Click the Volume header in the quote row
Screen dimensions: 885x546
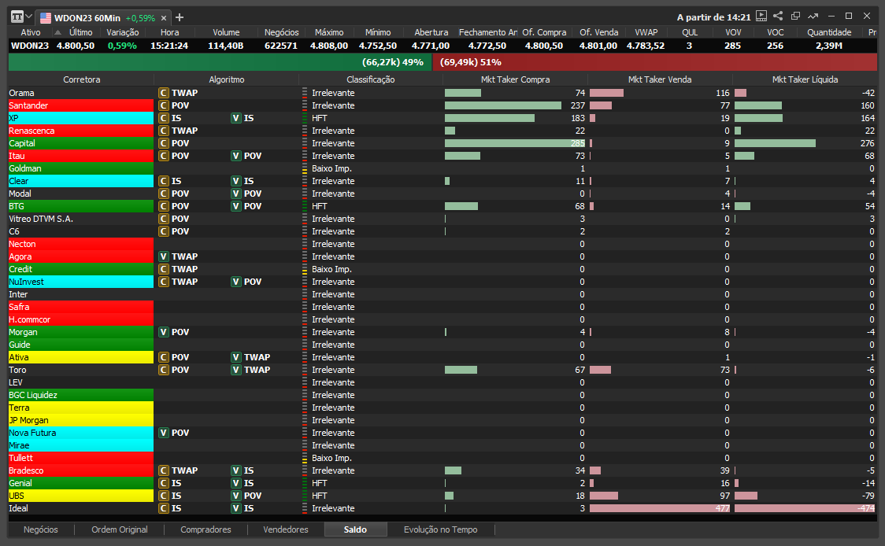226,33
